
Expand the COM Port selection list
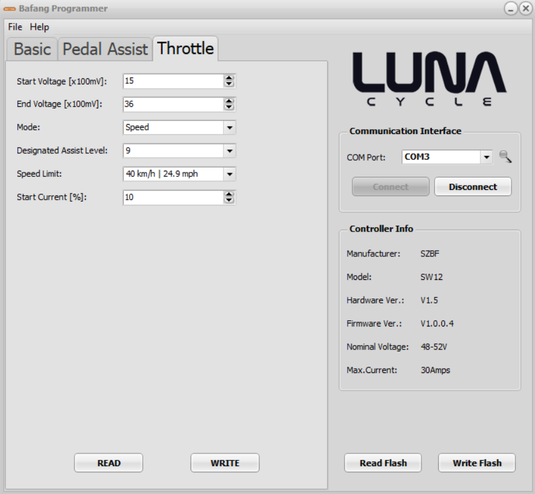point(486,157)
